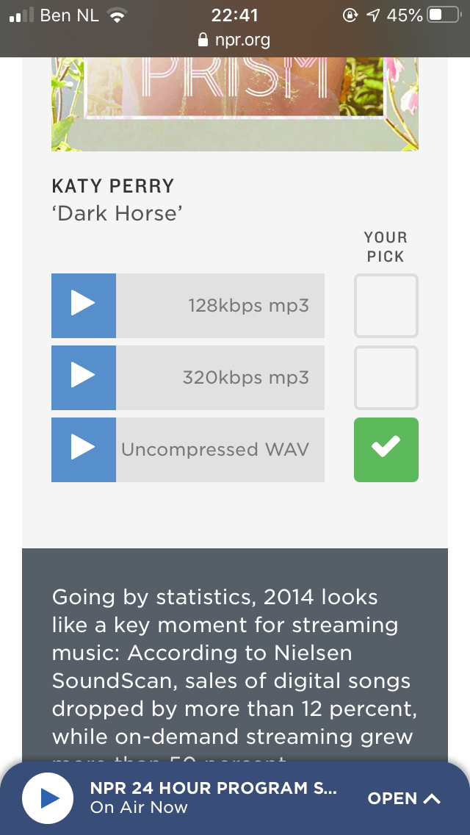Viewport: 470px width, 835px height.
Task: Play the 128kbps mp3 sample
Action: (84, 306)
